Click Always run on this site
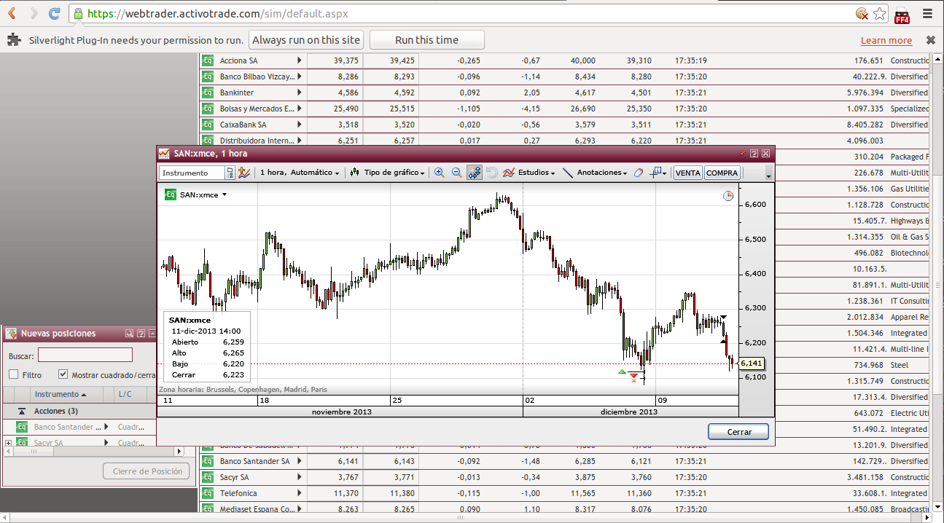 point(306,40)
